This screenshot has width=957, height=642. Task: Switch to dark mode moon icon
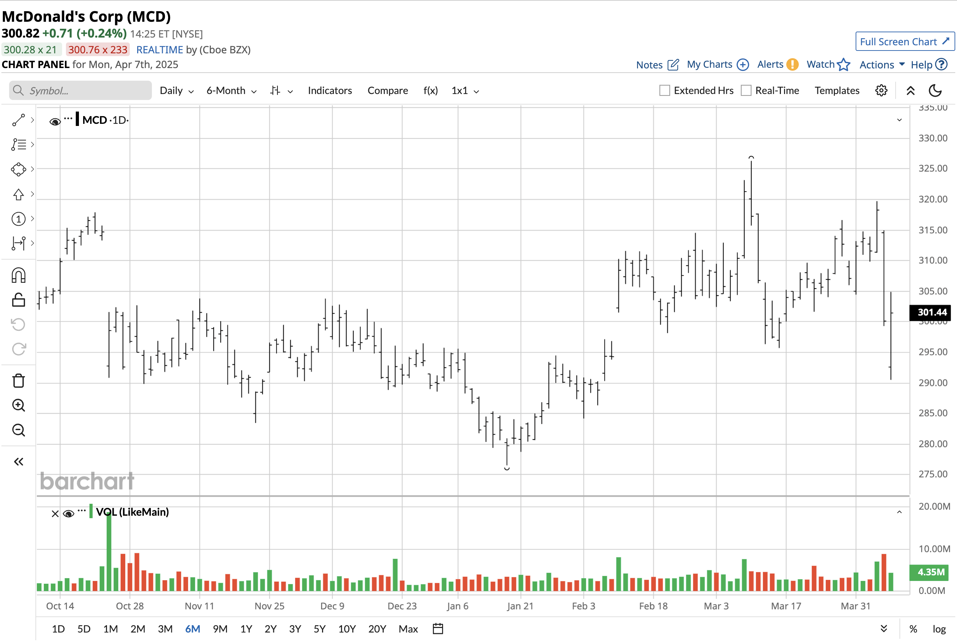tap(935, 91)
